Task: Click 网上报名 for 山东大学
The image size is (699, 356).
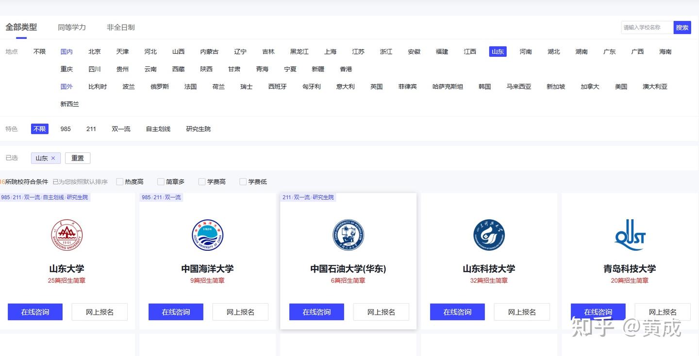Action: [100, 312]
